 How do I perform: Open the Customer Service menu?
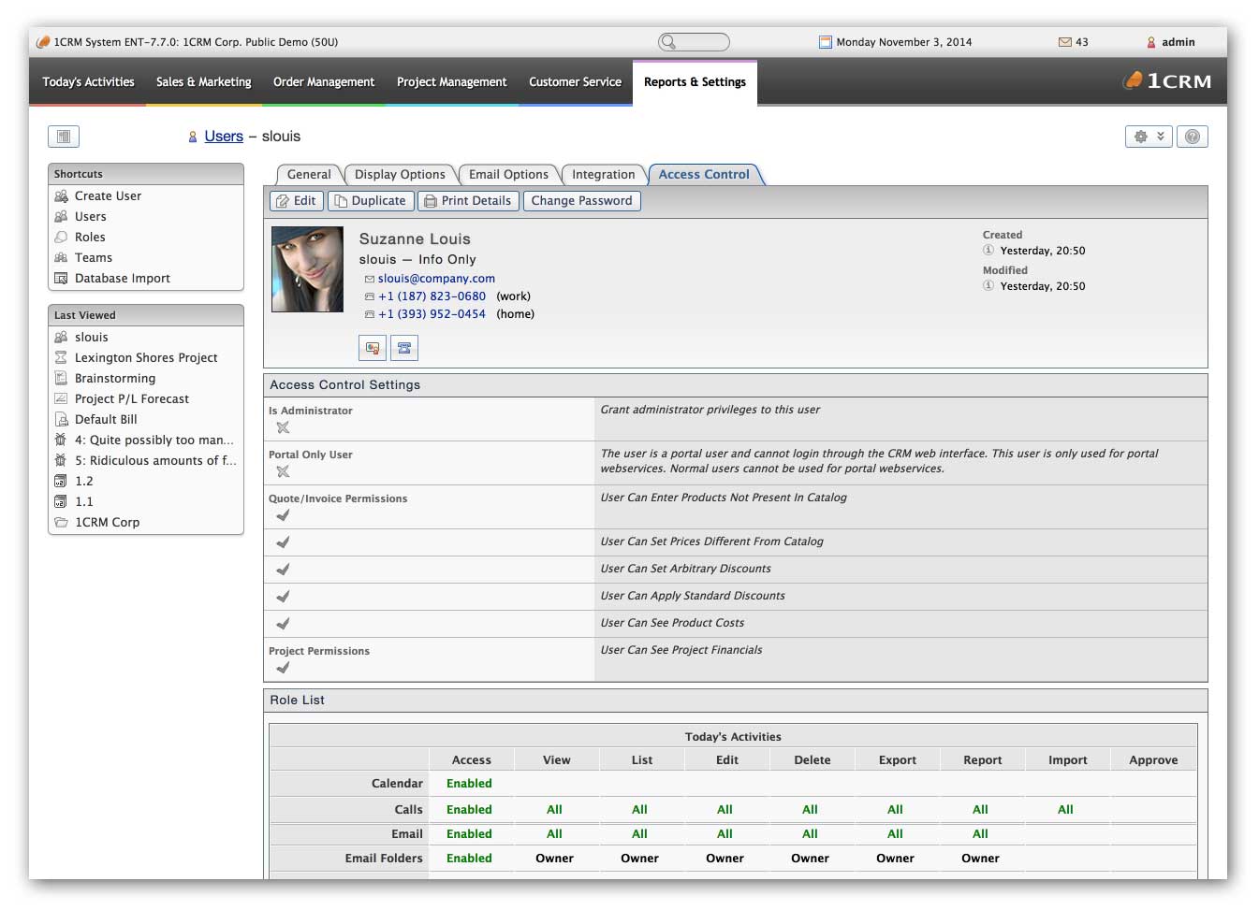[x=575, y=82]
